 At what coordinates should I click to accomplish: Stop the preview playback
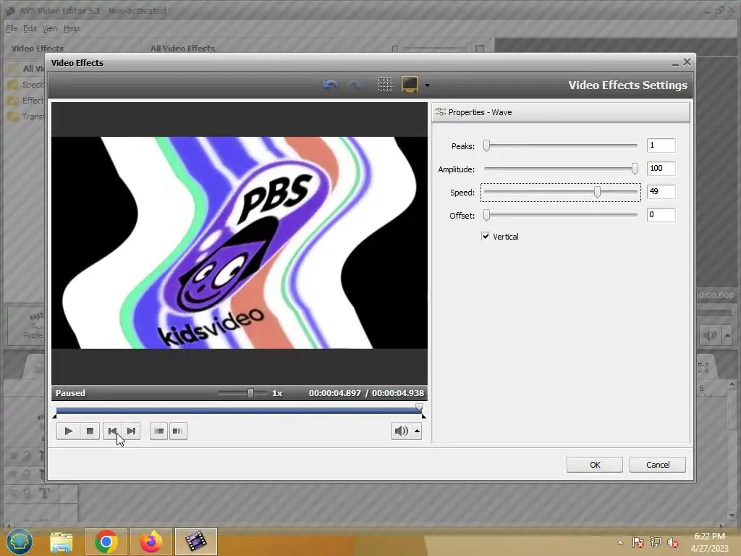90,431
